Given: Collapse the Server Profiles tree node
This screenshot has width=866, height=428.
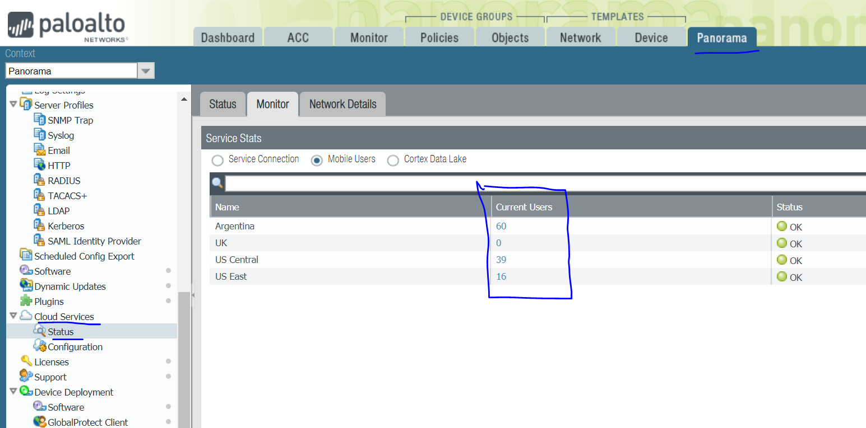Looking at the screenshot, I should tap(13, 105).
